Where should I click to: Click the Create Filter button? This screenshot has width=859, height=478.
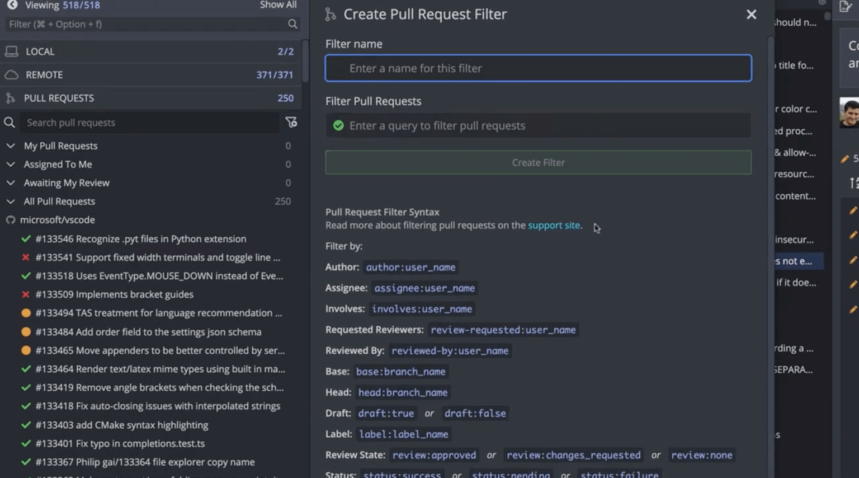pos(537,162)
